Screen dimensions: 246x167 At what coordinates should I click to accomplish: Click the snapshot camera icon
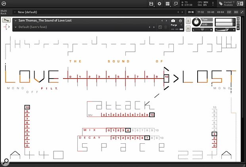pos(173,20)
